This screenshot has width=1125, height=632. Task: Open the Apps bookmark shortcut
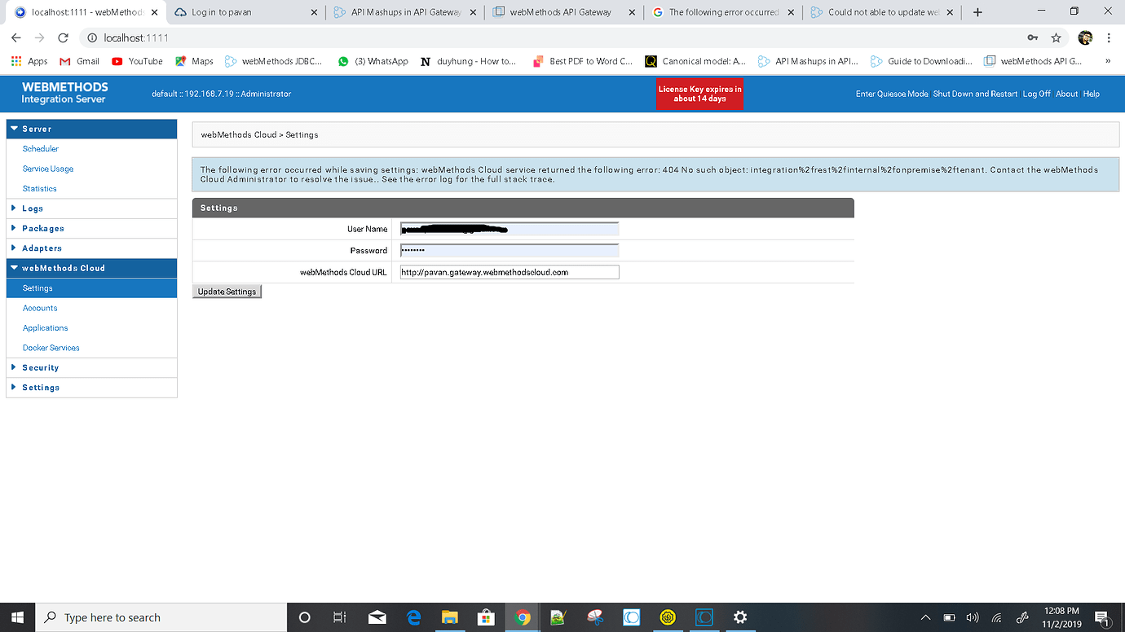tap(29, 61)
